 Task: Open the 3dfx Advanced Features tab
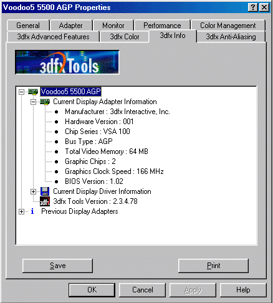click(x=53, y=37)
